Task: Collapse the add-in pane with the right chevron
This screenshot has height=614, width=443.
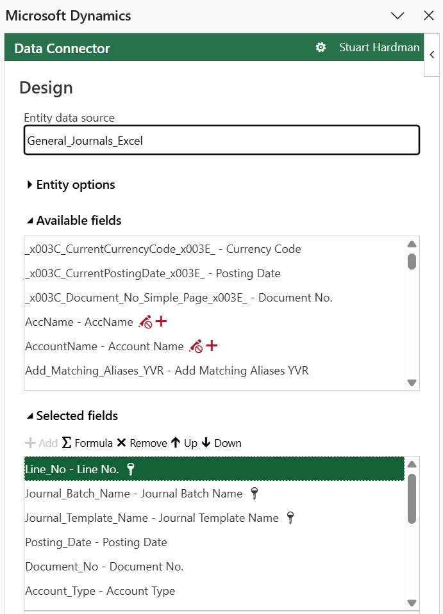Action: tap(431, 54)
